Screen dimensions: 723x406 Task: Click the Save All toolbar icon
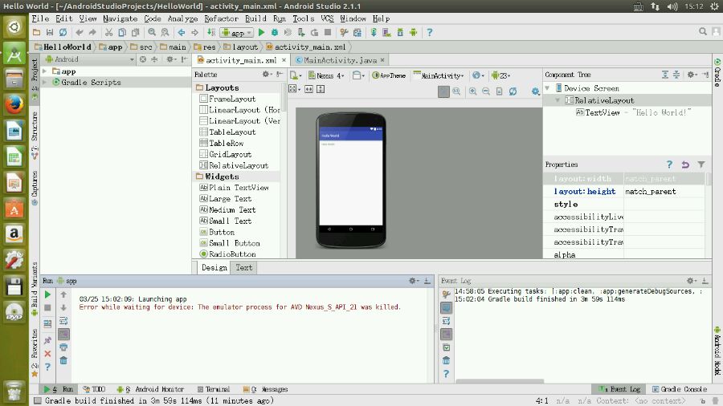click(x=51, y=33)
